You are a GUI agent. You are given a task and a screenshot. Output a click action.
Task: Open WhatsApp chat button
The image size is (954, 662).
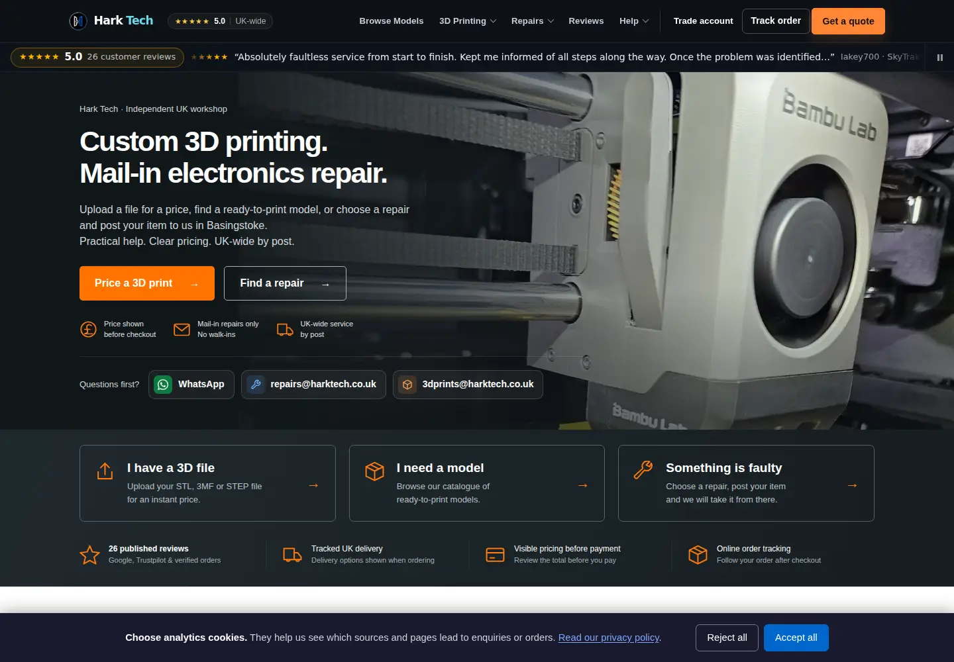(x=191, y=385)
